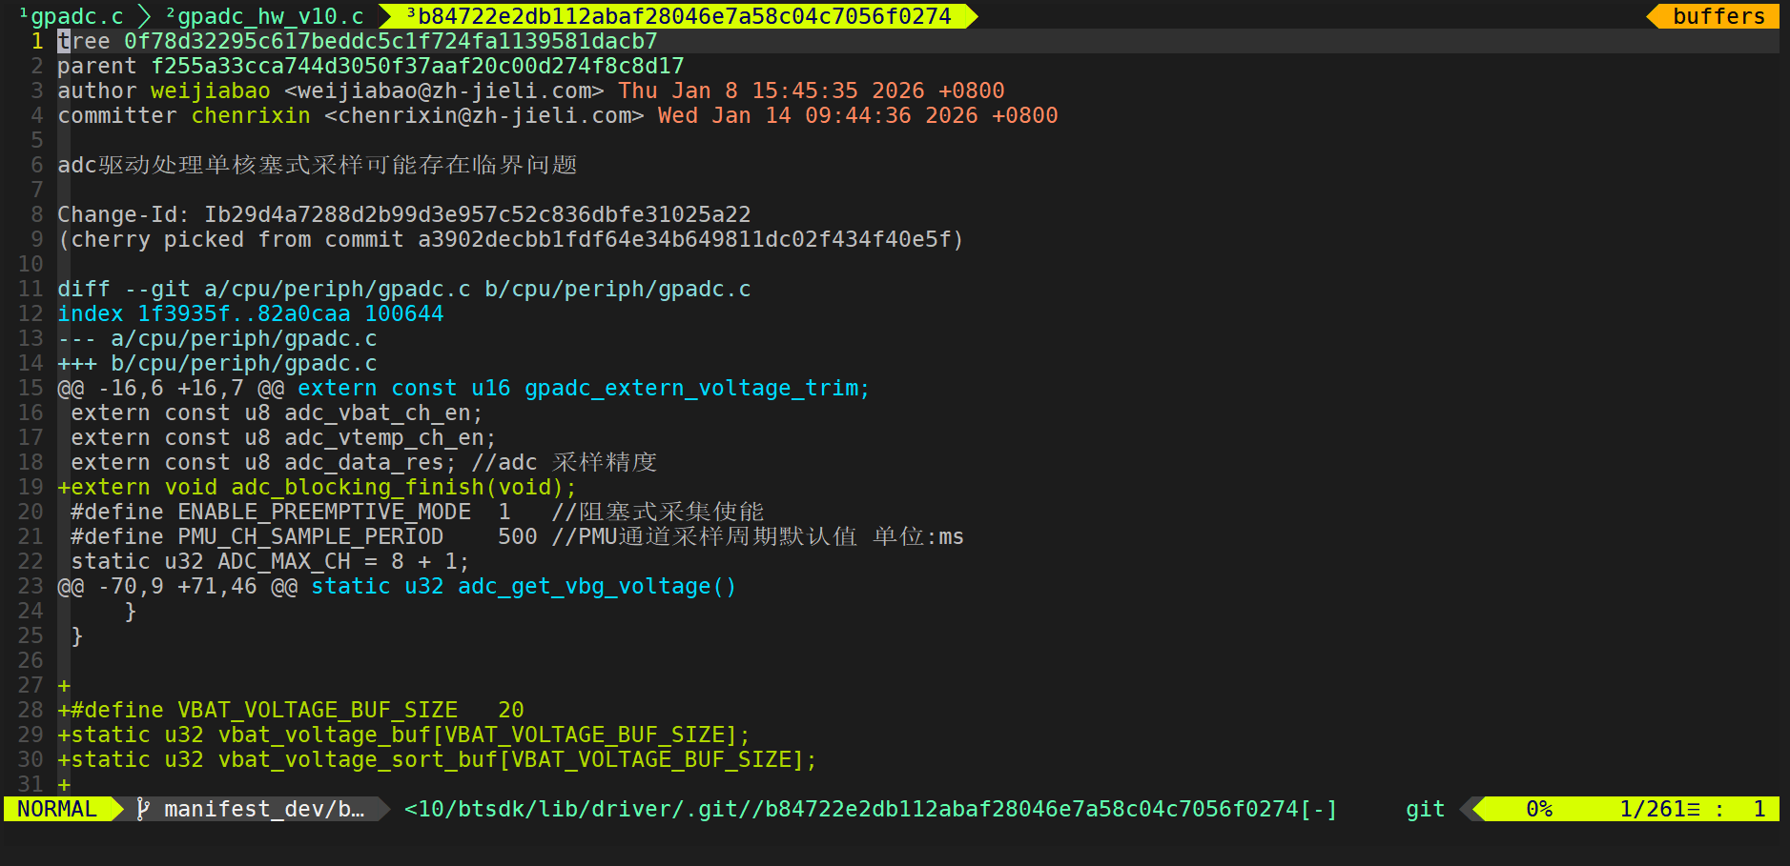
Task: Click the vbat_voltage_sort_buf declaration
Action: tap(438, 759)
